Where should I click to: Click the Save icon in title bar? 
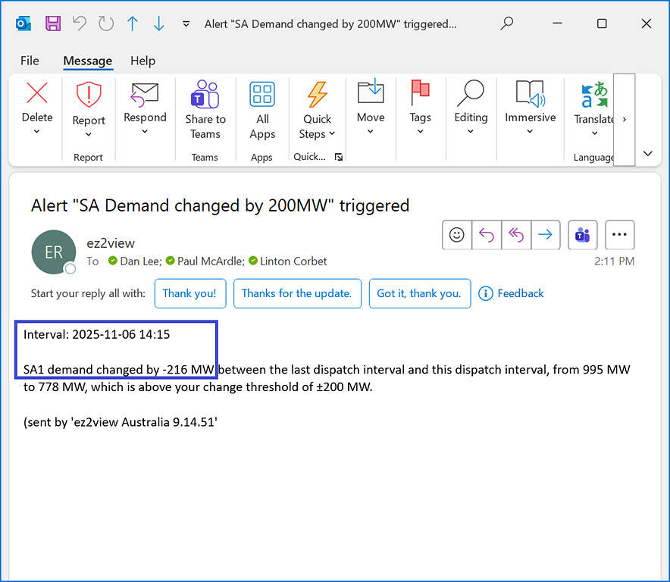pyautogui.click(x=53, y=23)
